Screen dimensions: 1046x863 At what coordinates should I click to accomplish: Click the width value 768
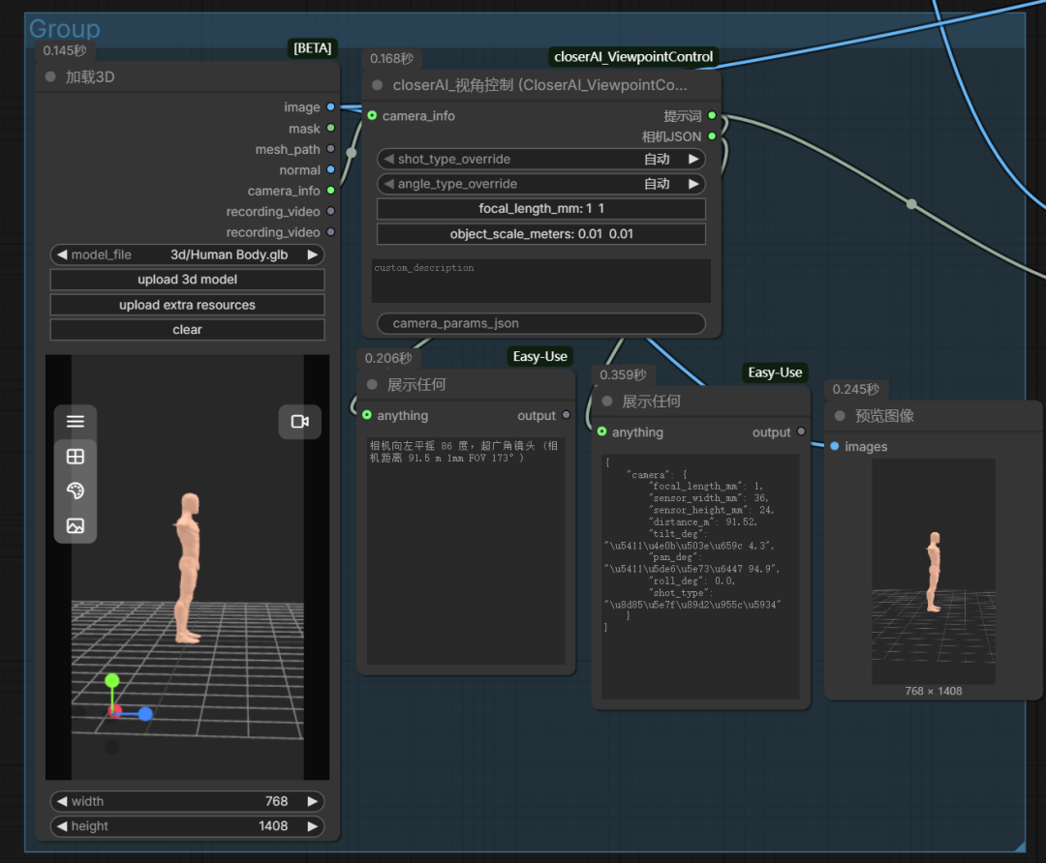tap(276, 801)
